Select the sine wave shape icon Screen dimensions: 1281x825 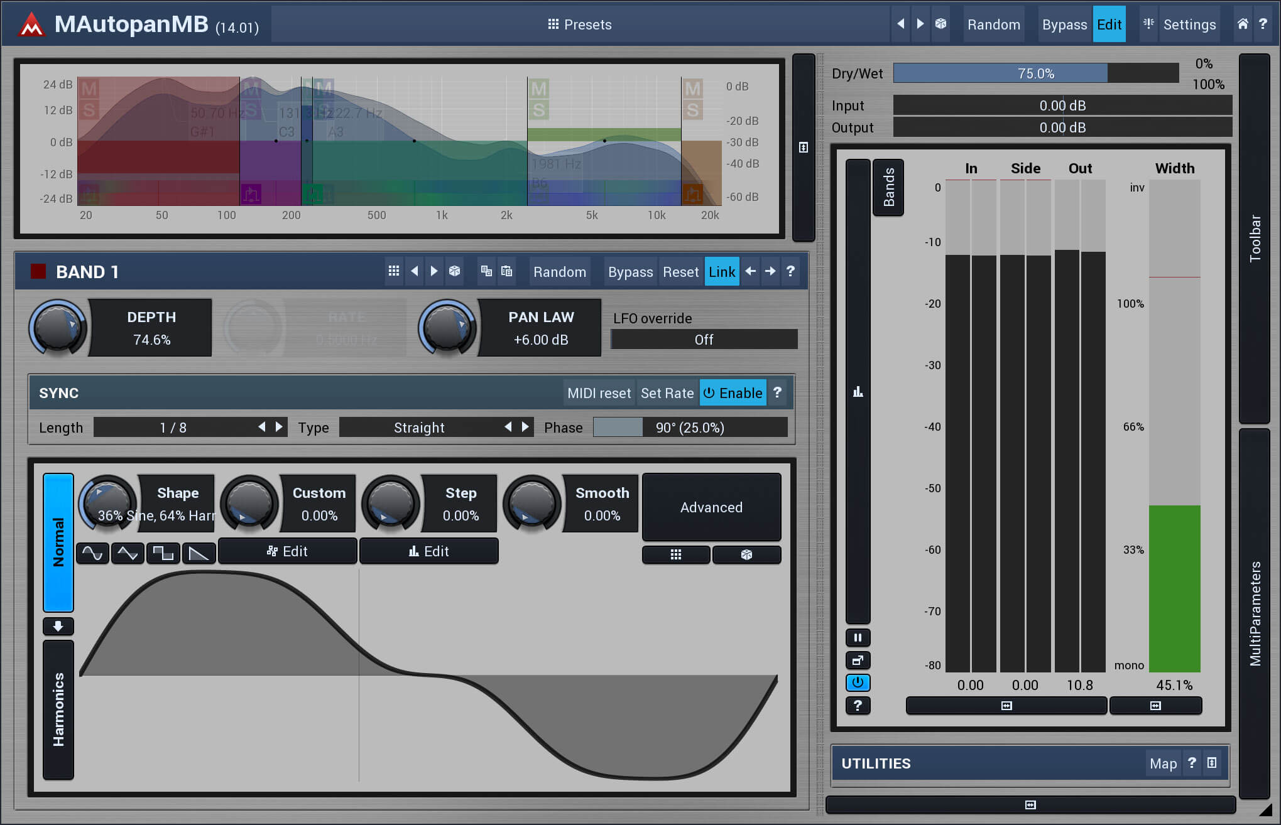click(x=92, y=553)
